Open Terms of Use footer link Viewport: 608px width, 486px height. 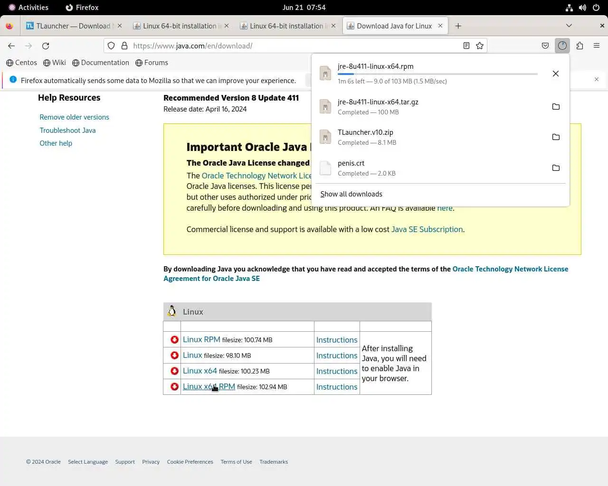pos(236,462)
